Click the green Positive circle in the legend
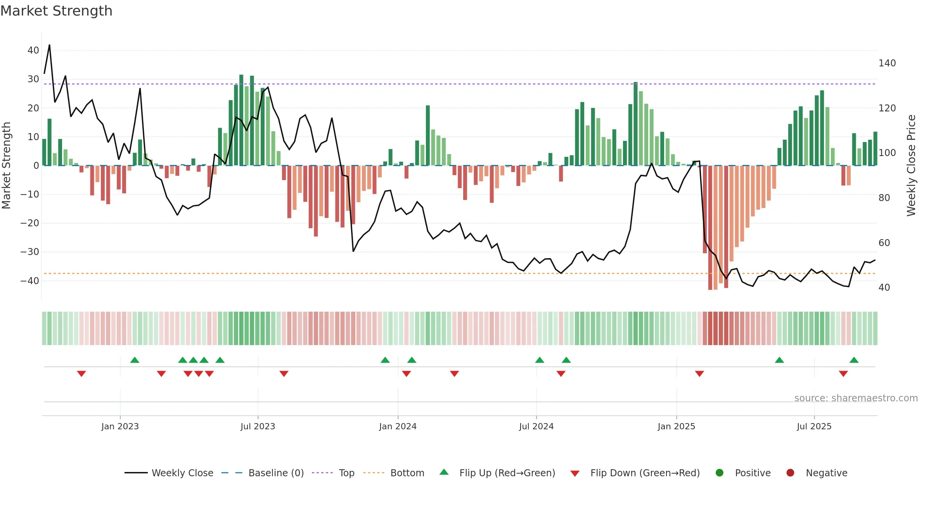Screen dimensions: 931x524 click(720, 473)
